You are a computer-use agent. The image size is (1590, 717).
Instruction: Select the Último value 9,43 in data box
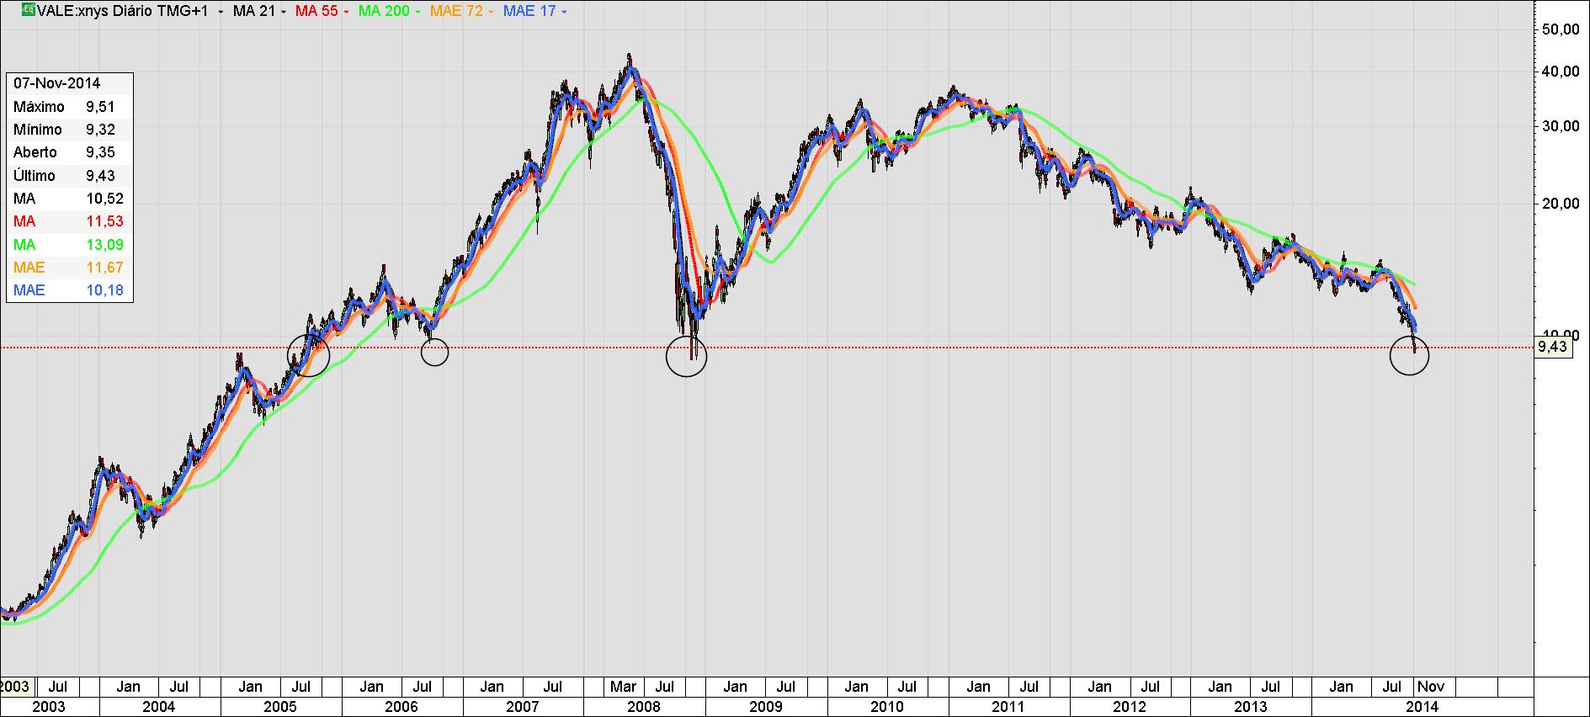[x=100, y=176]
